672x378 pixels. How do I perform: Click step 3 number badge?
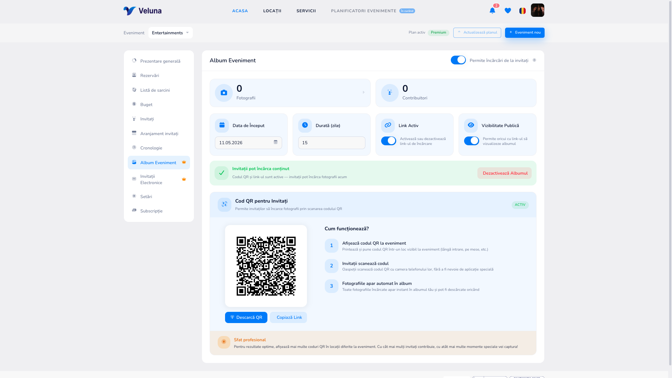(331, 286)
